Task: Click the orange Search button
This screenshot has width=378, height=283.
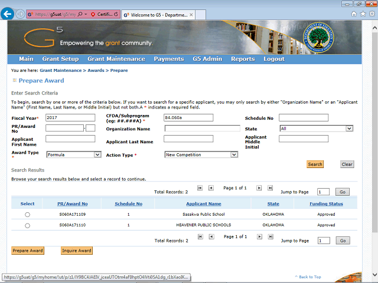Action: click(315, 164)
